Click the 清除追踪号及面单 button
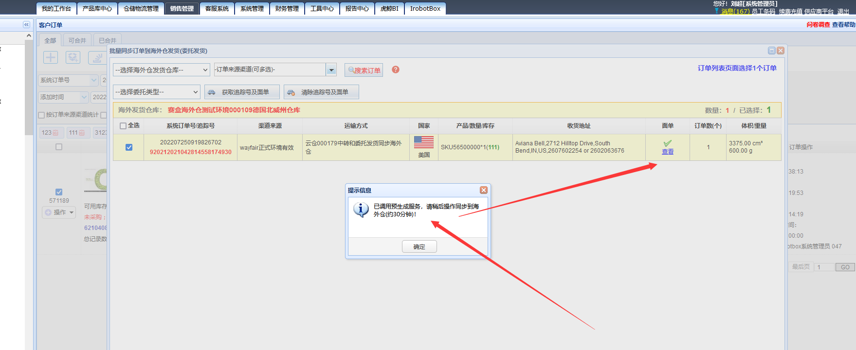 (322, 92)
